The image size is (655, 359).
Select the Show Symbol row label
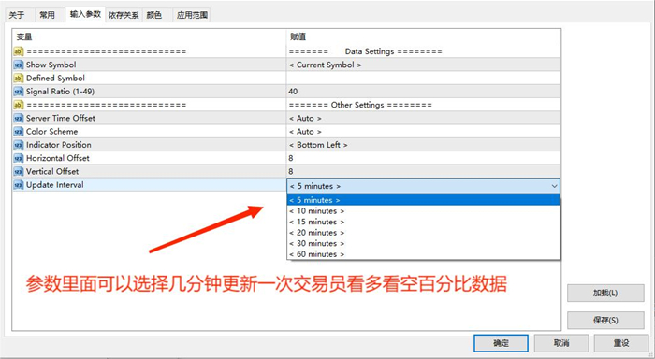pos(51,65)
